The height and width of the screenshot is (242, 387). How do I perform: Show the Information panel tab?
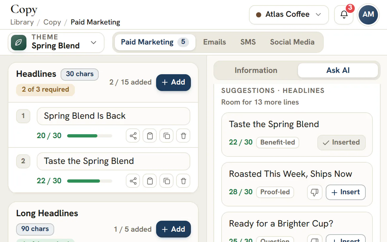click(x=256, y=70)
